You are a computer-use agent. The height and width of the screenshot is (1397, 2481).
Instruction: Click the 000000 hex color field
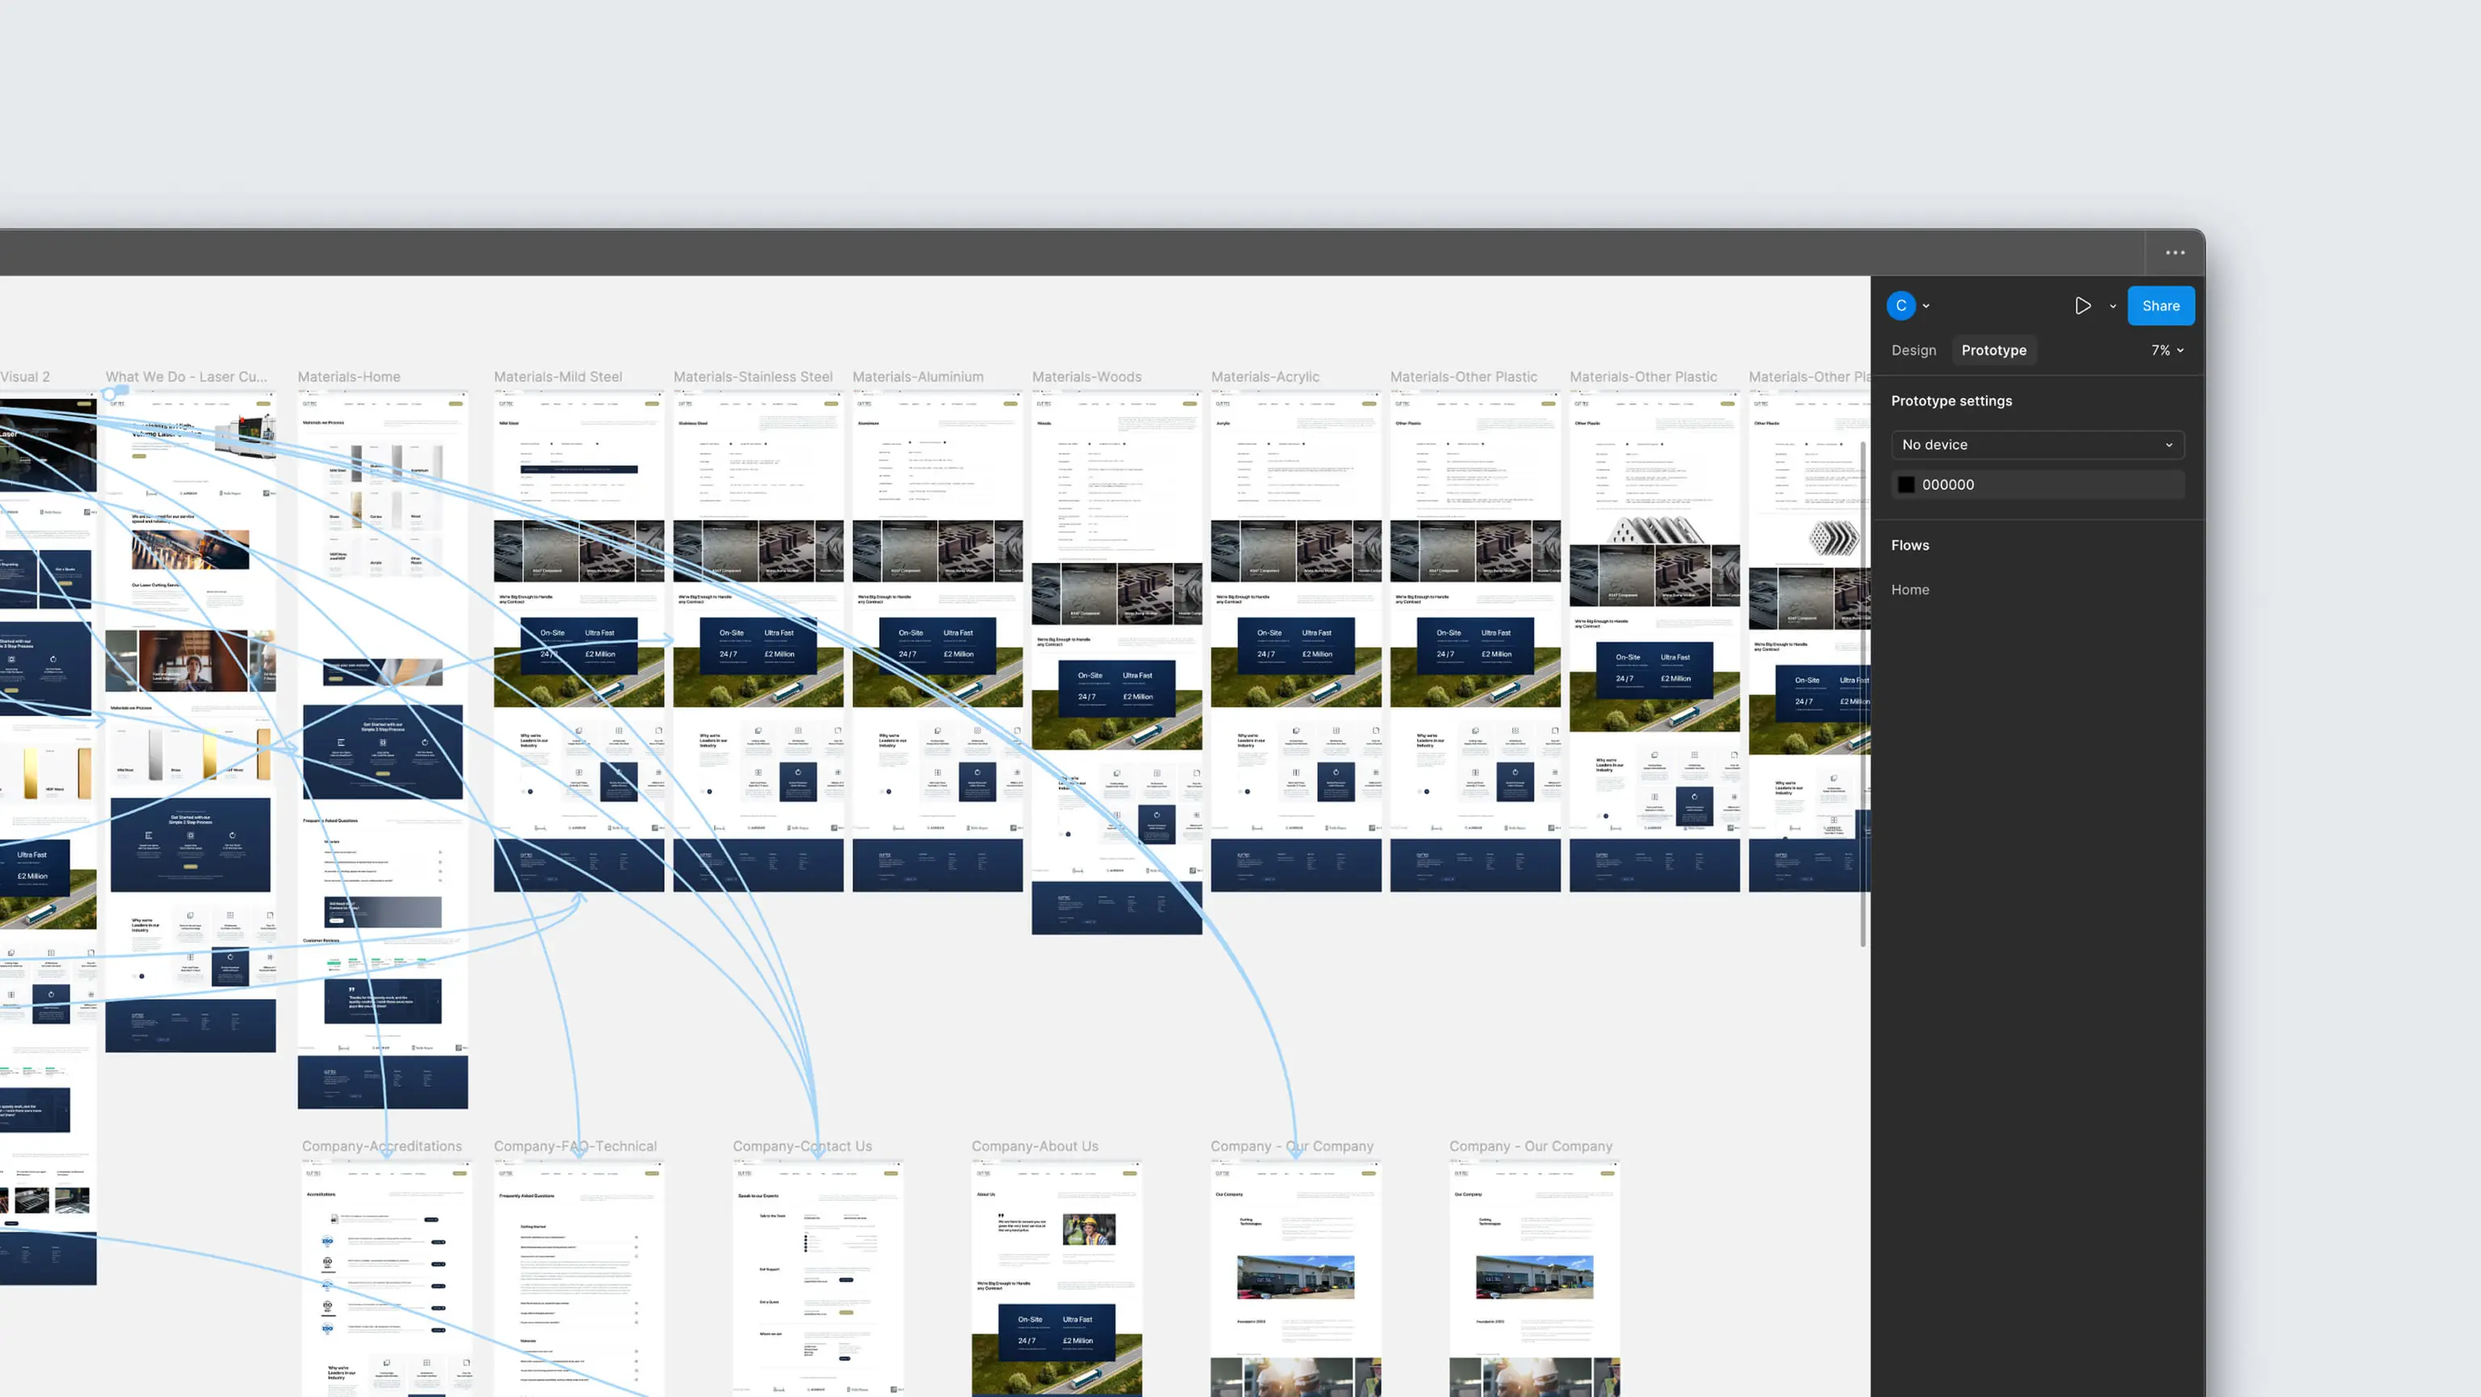(x=1948, y=485)
